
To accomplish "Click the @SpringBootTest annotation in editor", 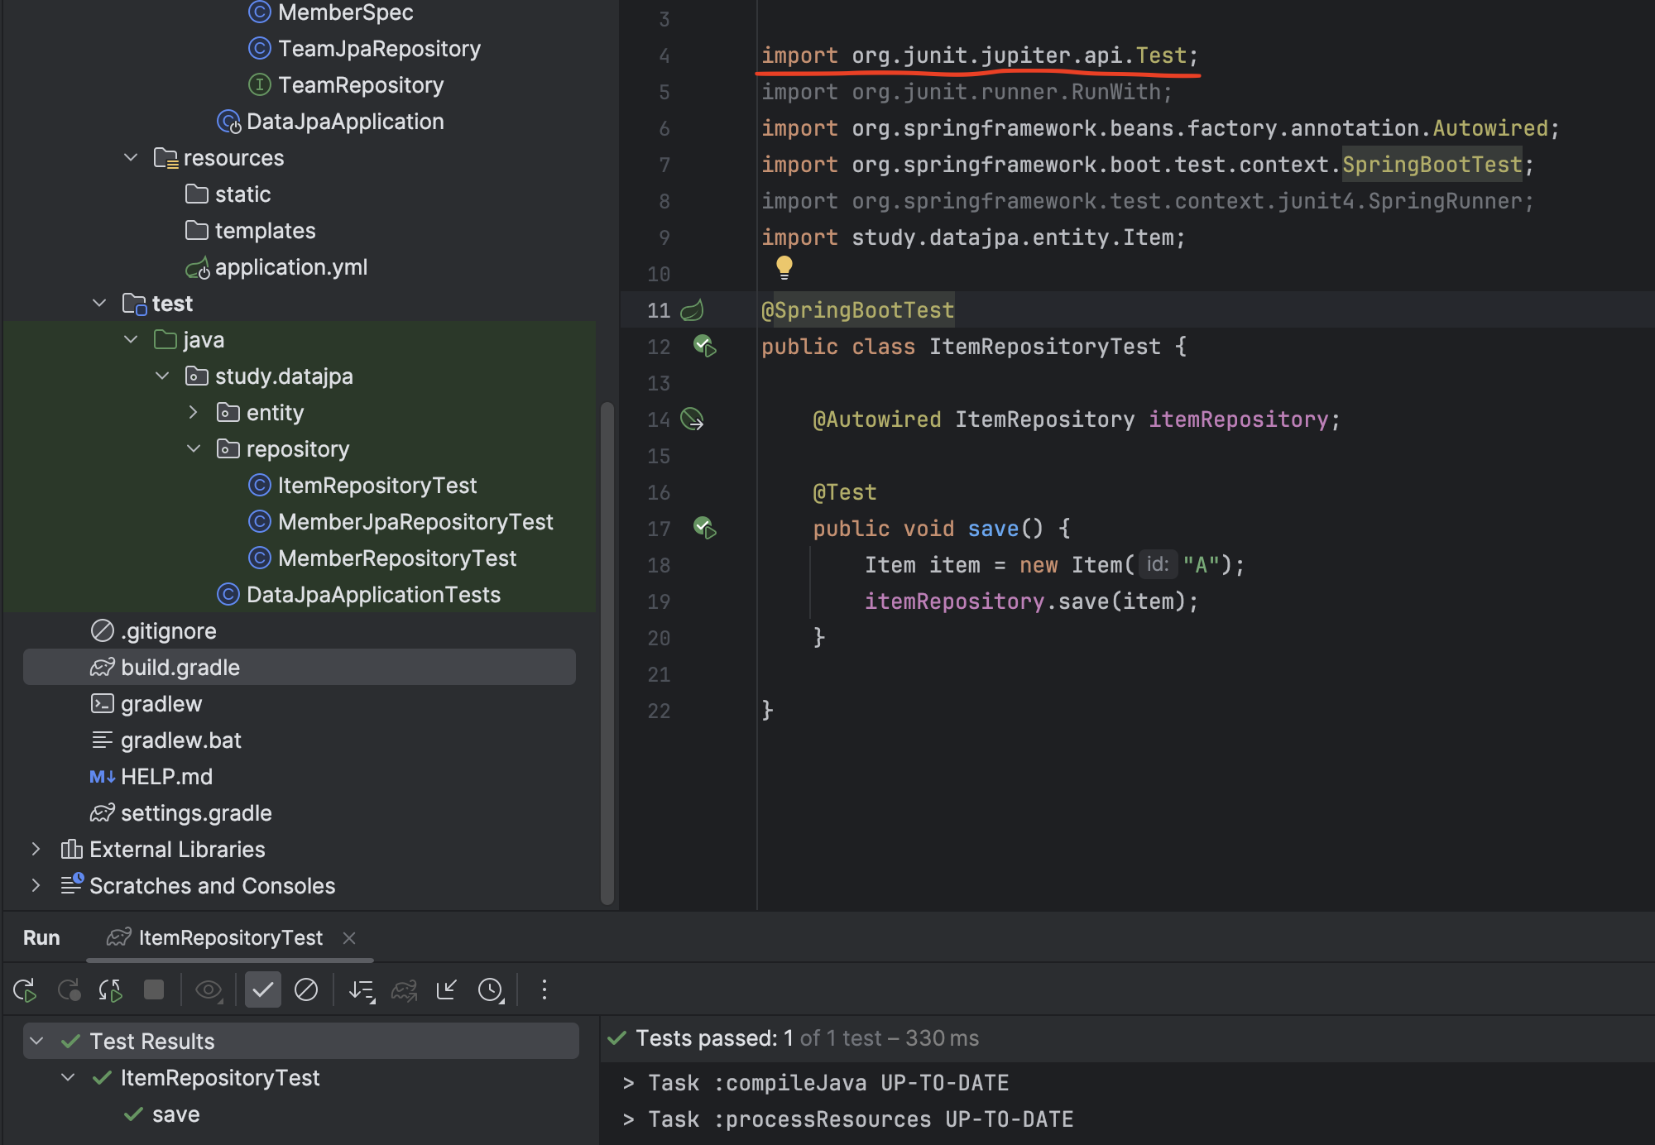I will (857, 310).
